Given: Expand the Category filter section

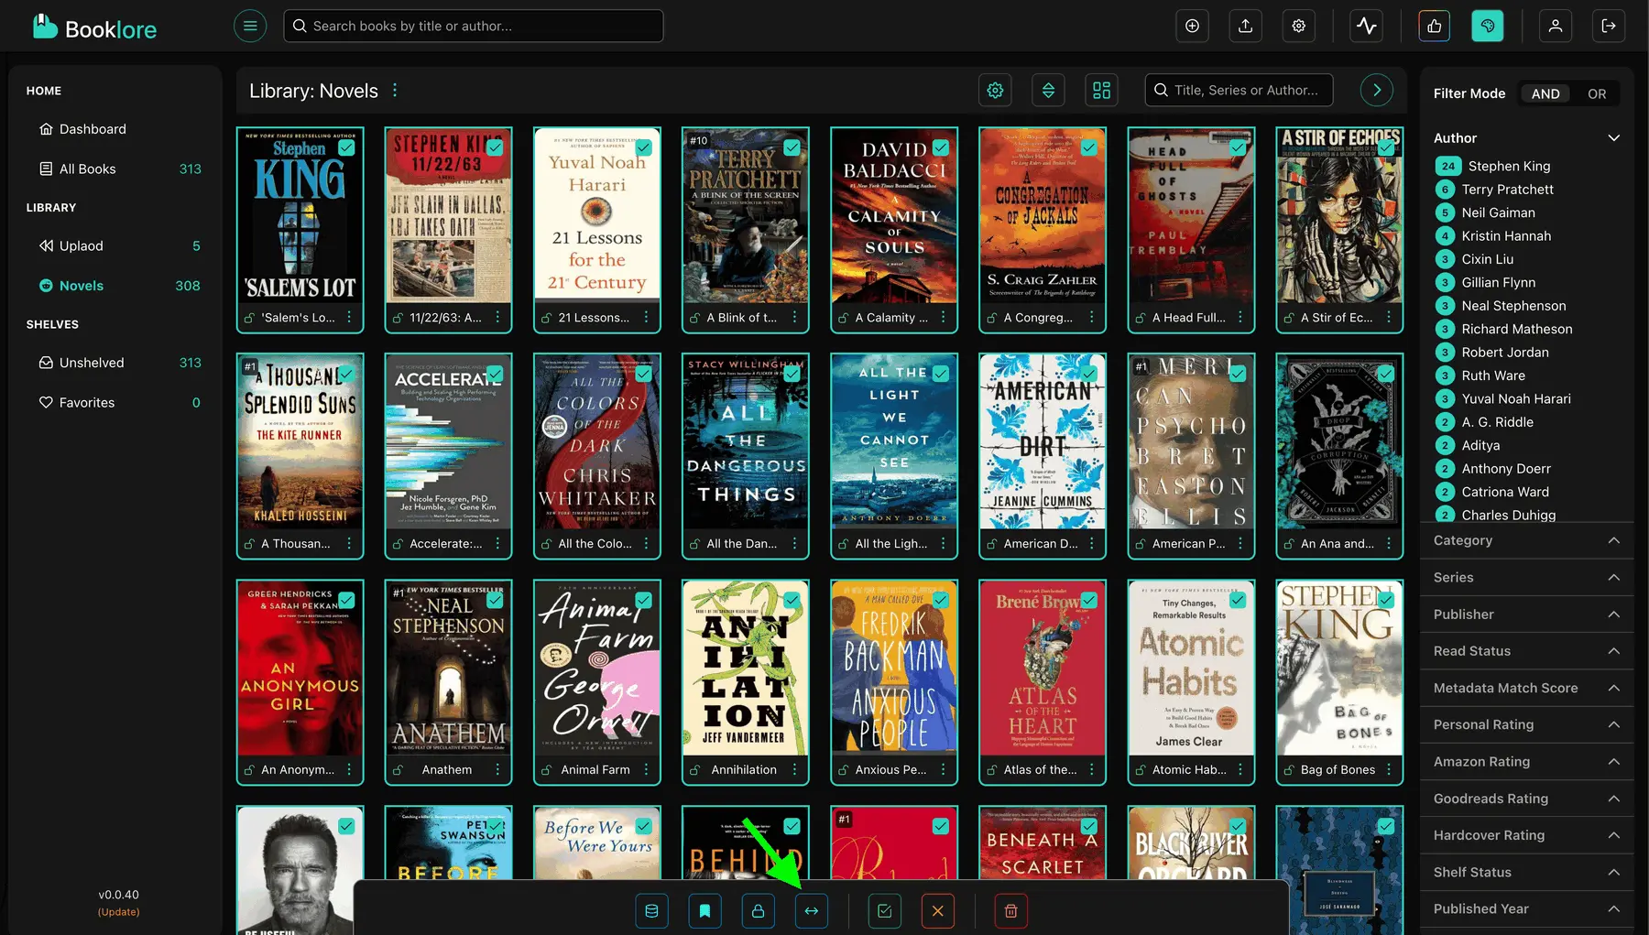Looking at the screenshot, I should (x=1526, y=540).
